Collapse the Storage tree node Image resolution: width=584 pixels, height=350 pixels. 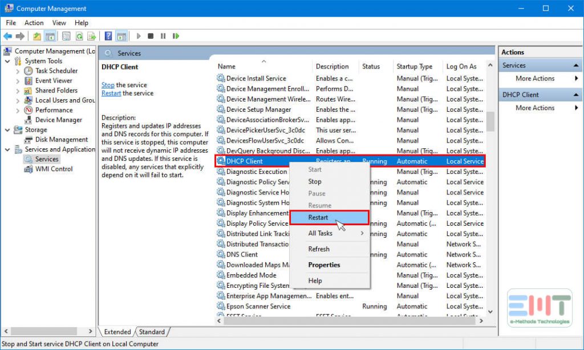[x=7, y=130]
